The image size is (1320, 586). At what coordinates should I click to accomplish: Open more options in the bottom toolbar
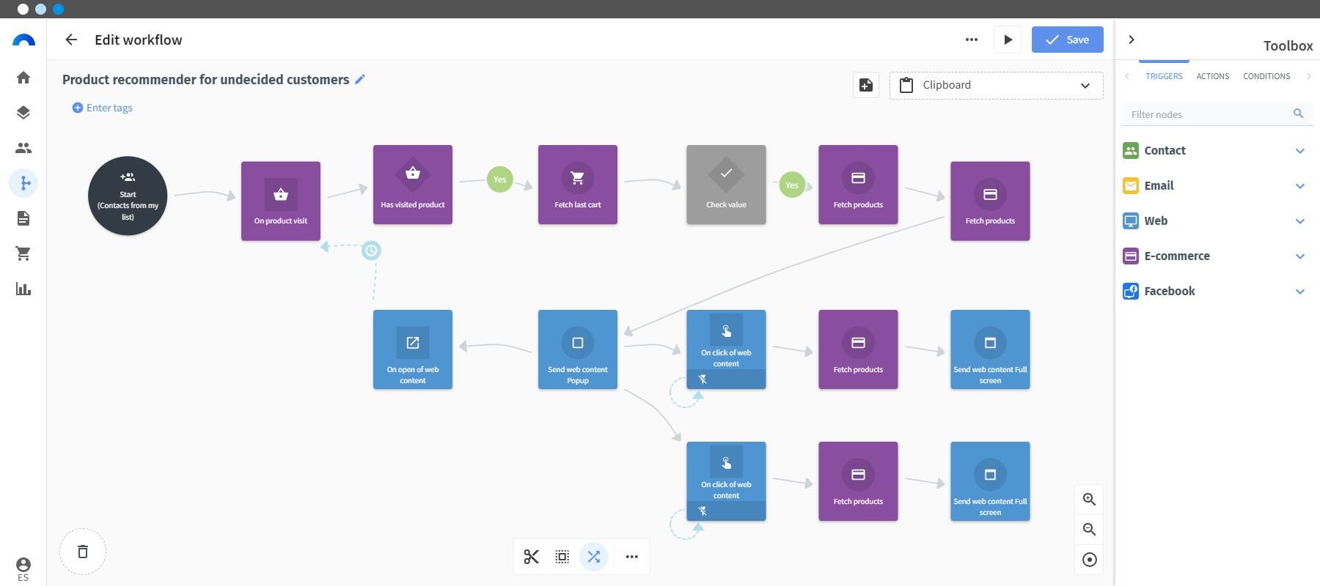632,557
